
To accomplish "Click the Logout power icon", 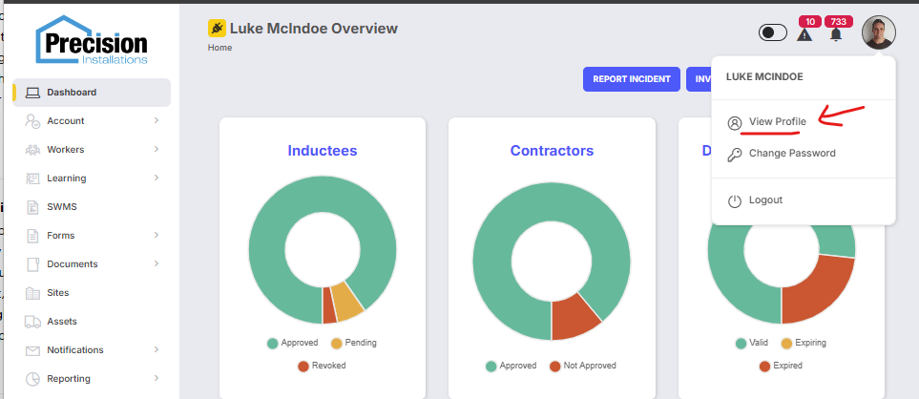I will click(x=734, y=200).
